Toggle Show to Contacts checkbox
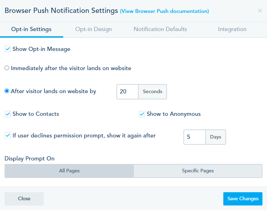The width and height of the screenshot is (267, 210). pos(8,114)
